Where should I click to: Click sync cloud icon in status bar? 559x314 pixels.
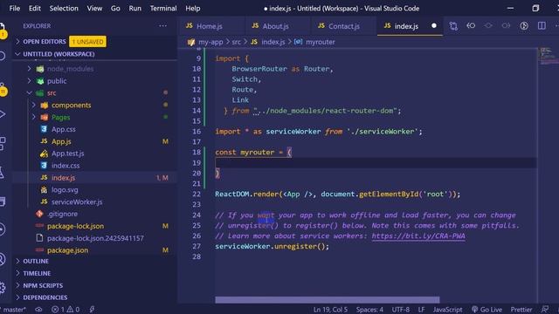click(38, 310)
